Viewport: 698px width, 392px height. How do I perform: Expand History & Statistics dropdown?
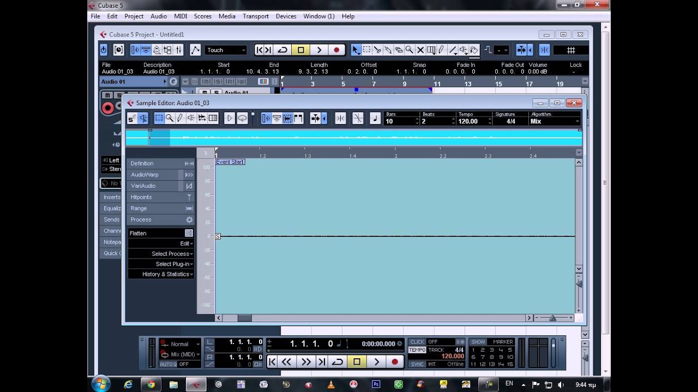click(x=161, y=274)
